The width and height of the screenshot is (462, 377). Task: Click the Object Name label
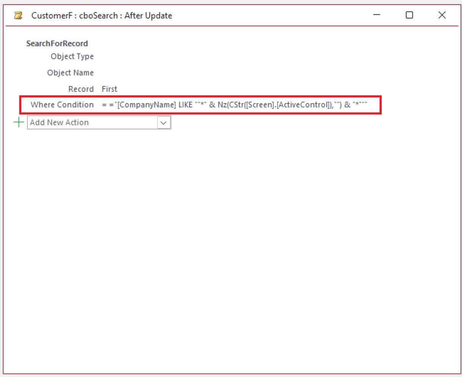pyautogui.click(x=70, y=72)
